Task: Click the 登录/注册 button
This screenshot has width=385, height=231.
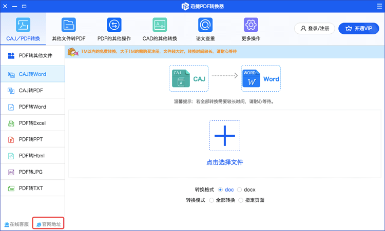Action: click(315, 28)
